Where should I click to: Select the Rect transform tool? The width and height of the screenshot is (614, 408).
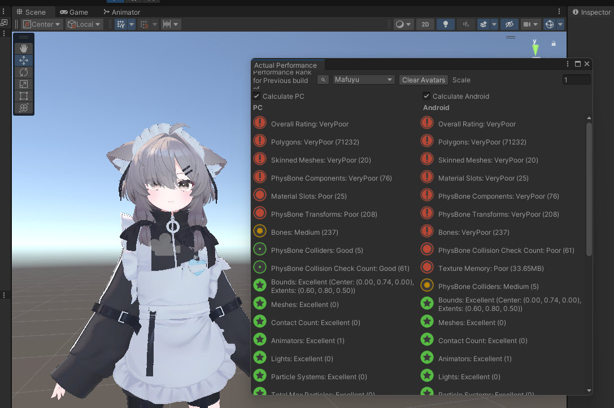tap(24, 96)
